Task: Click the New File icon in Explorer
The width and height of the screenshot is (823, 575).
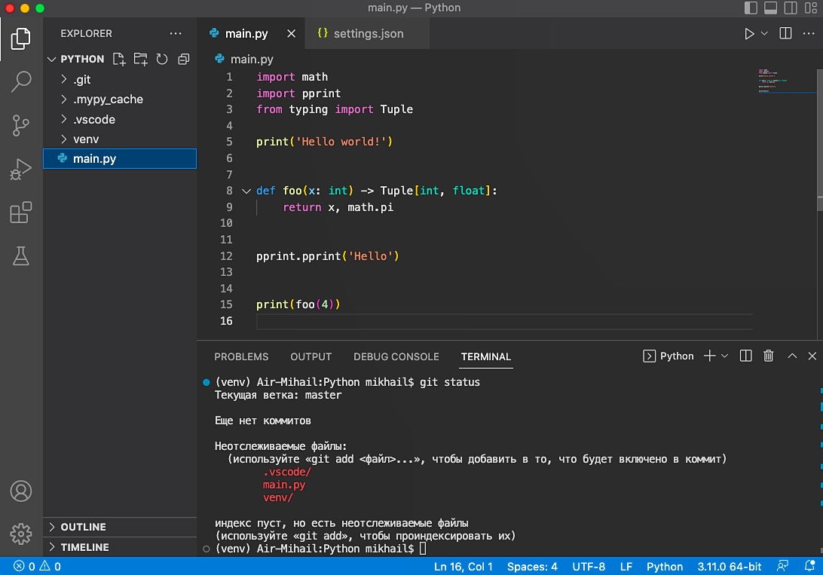Action: point(118,59)
